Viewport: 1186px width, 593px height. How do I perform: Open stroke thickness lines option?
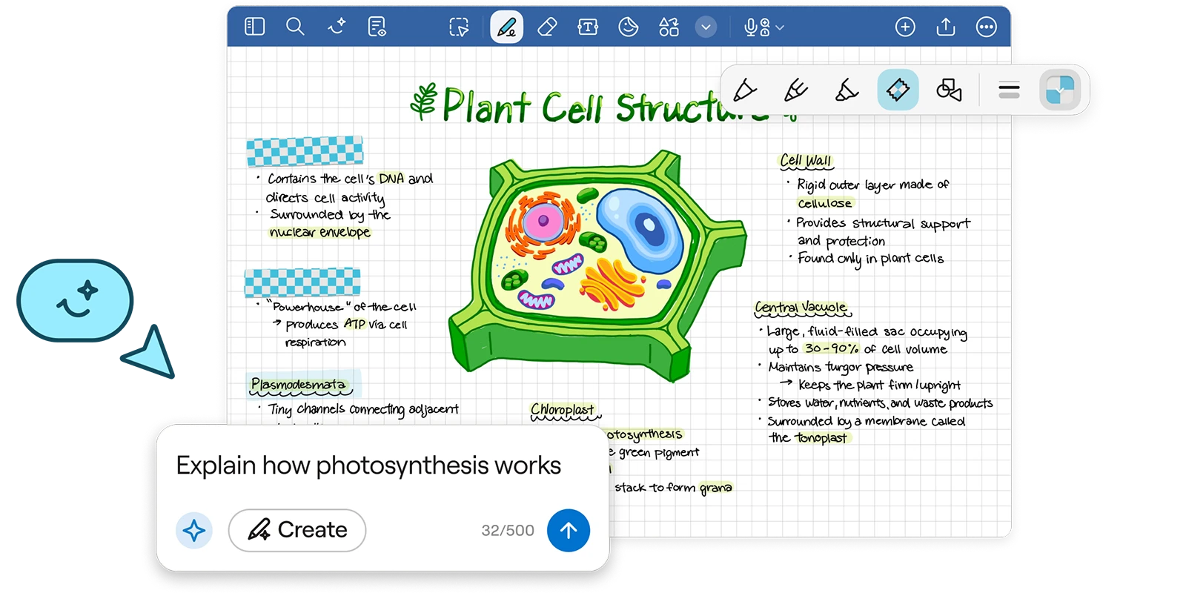point(1009,90)
